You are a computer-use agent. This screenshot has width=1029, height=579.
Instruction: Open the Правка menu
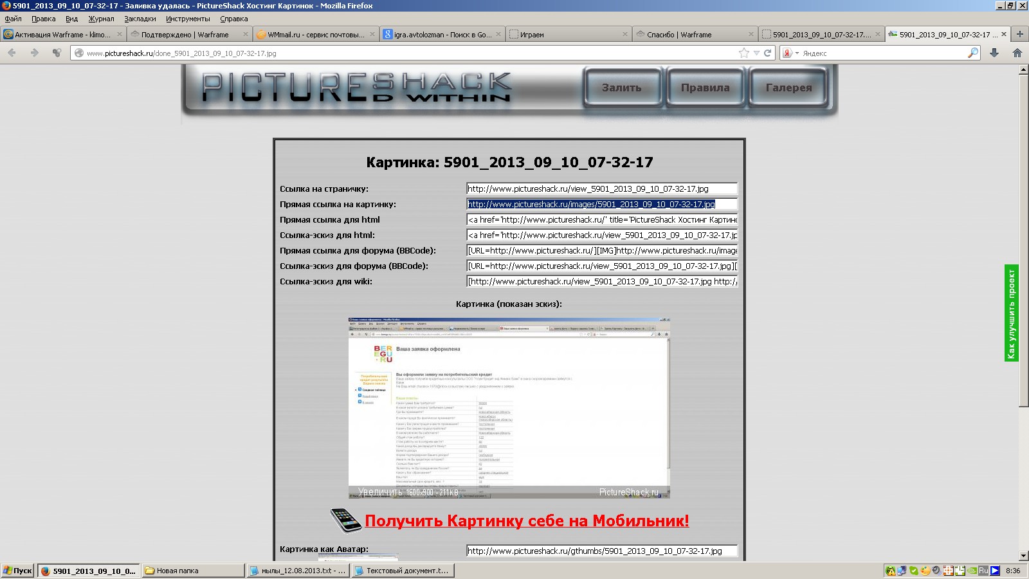tap(43, 19)
